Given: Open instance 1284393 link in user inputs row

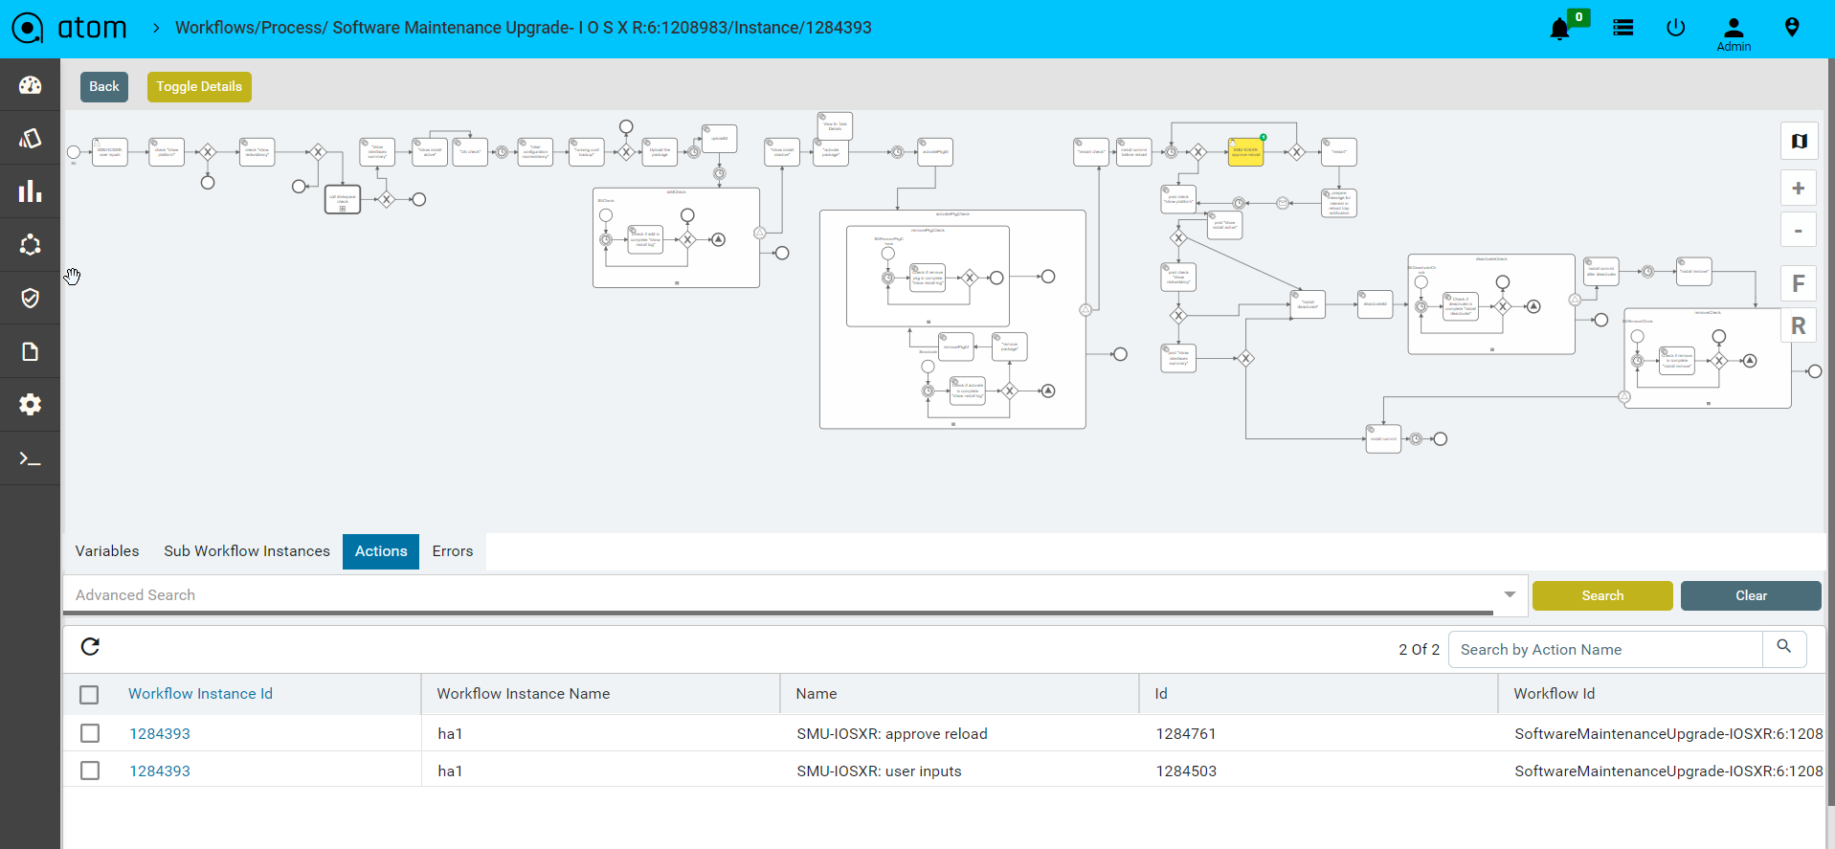Looking at the screenshot, I should click(160, 771).
